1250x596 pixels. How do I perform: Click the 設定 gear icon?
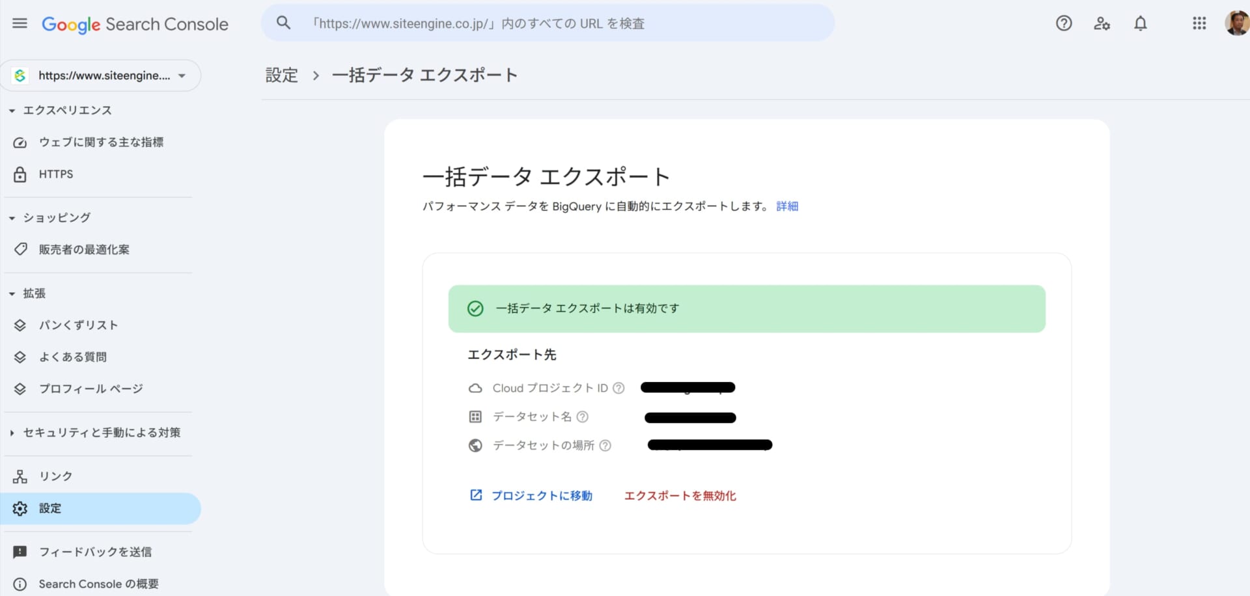point(20,508)
